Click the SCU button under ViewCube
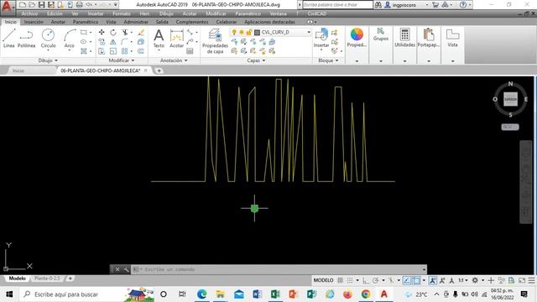537x302 pixels. click(x=510, y=127)
